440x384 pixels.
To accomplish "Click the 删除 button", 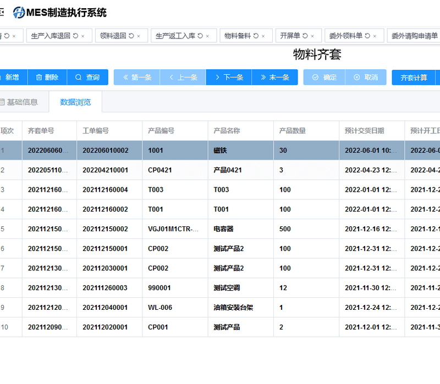I will [x=47, y=77].
